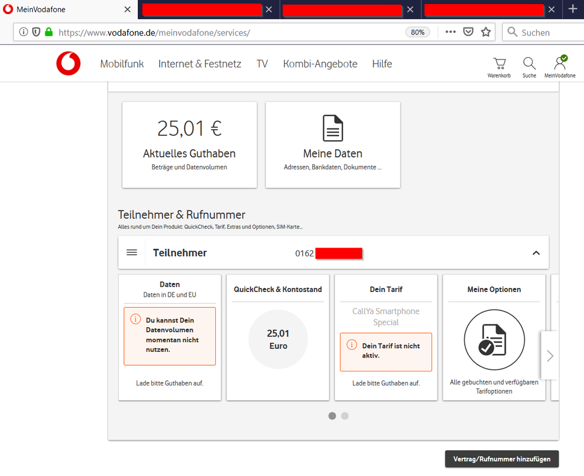Click 'Alle gebuchten und verfügbaren Tarifoptionen' text
The height and width of the screenshot is (476, 584).
[494, 387]
